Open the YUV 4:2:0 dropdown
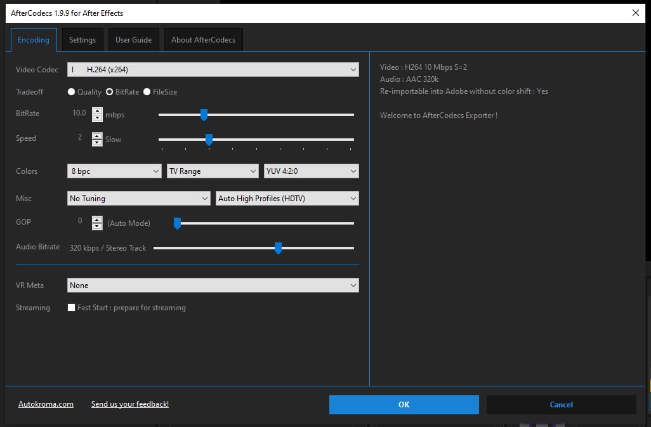This screenshot has width=651, height=427. (x=312, y=171)
